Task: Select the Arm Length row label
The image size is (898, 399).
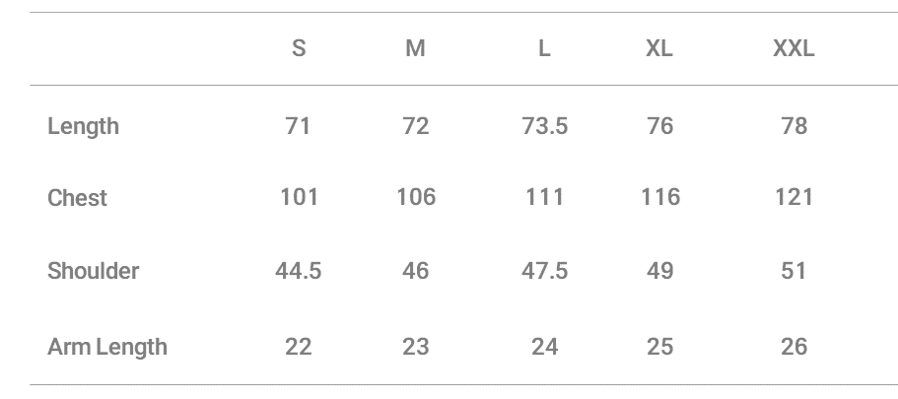Action: (107, 347)
